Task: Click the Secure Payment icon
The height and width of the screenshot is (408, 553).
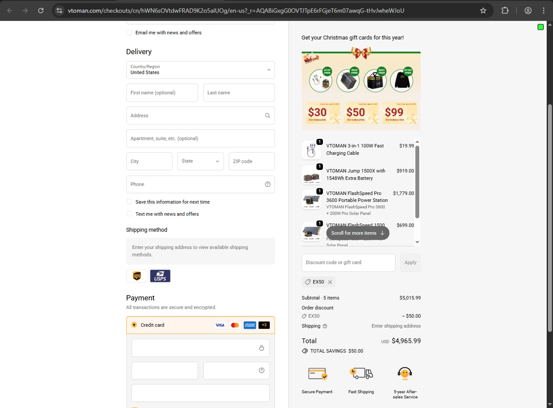Action: coord(317,374)
